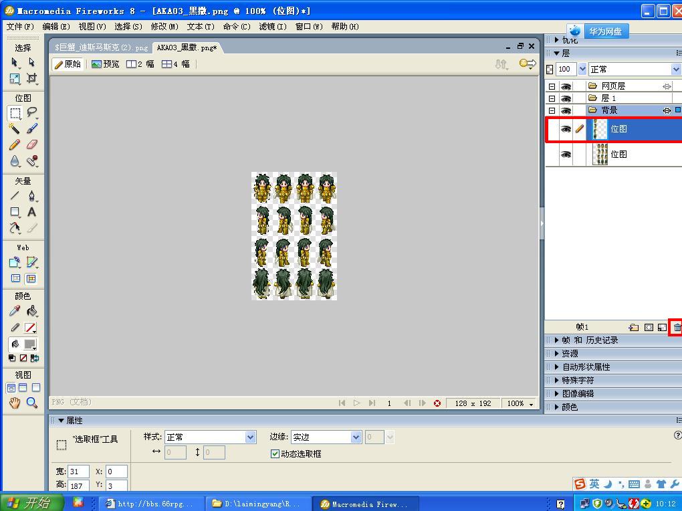Select the Crop tool
The height and width of the screenshot is (511, 682).
point(31,79)
